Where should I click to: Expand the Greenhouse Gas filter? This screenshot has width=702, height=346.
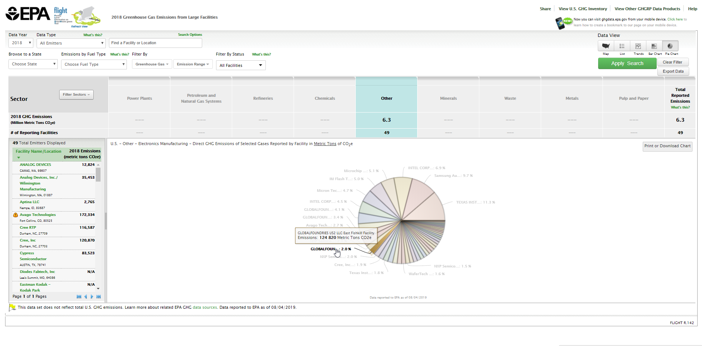152,64
